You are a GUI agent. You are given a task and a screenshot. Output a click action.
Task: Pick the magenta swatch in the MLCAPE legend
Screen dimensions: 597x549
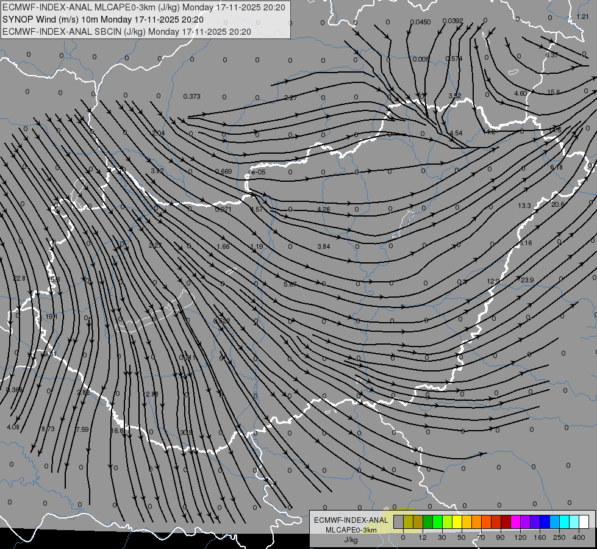point(515,522)
